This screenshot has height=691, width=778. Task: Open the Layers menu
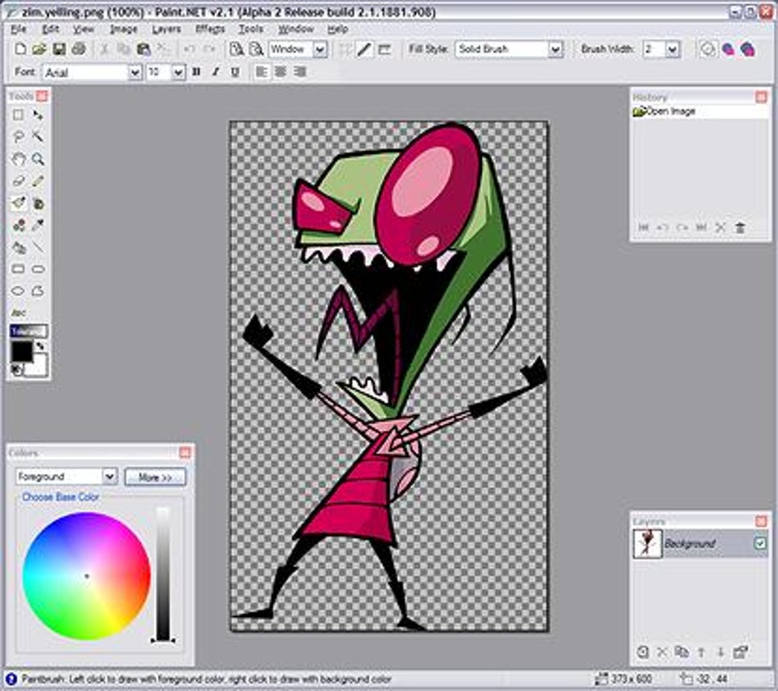[166, 29]
